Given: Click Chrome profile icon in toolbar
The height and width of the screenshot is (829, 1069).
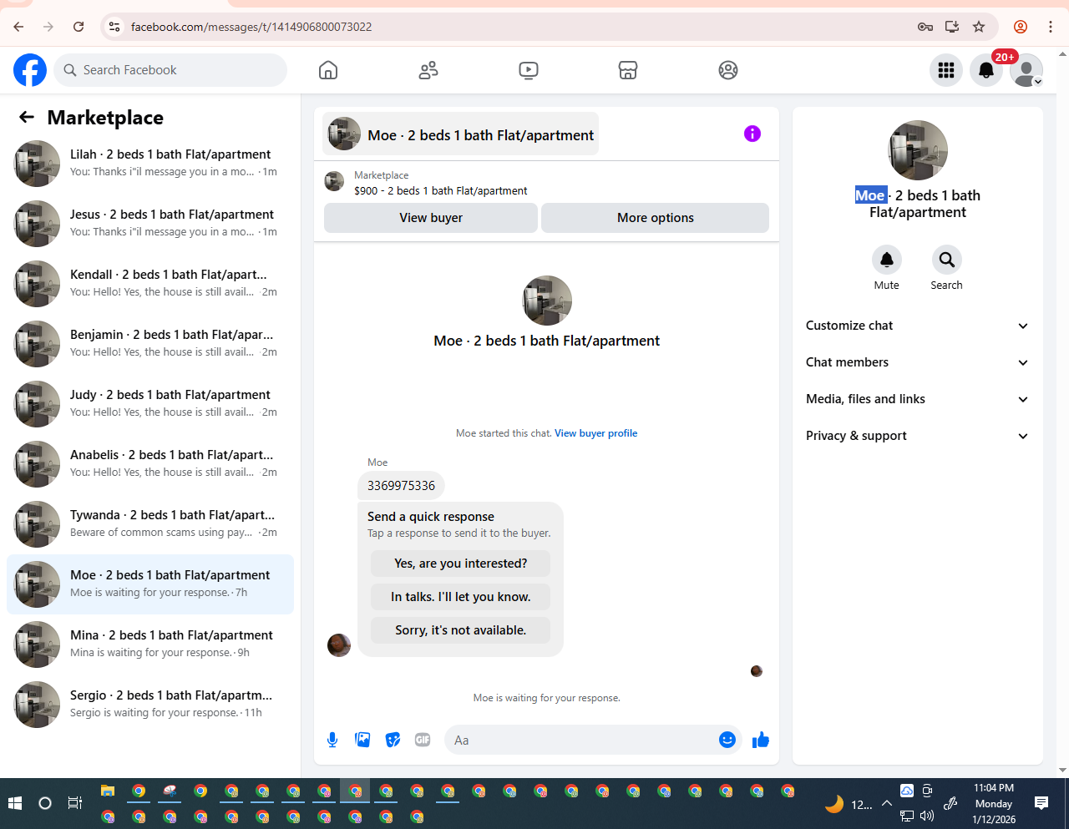Looking at the screenshot, I should point(1021,27).
